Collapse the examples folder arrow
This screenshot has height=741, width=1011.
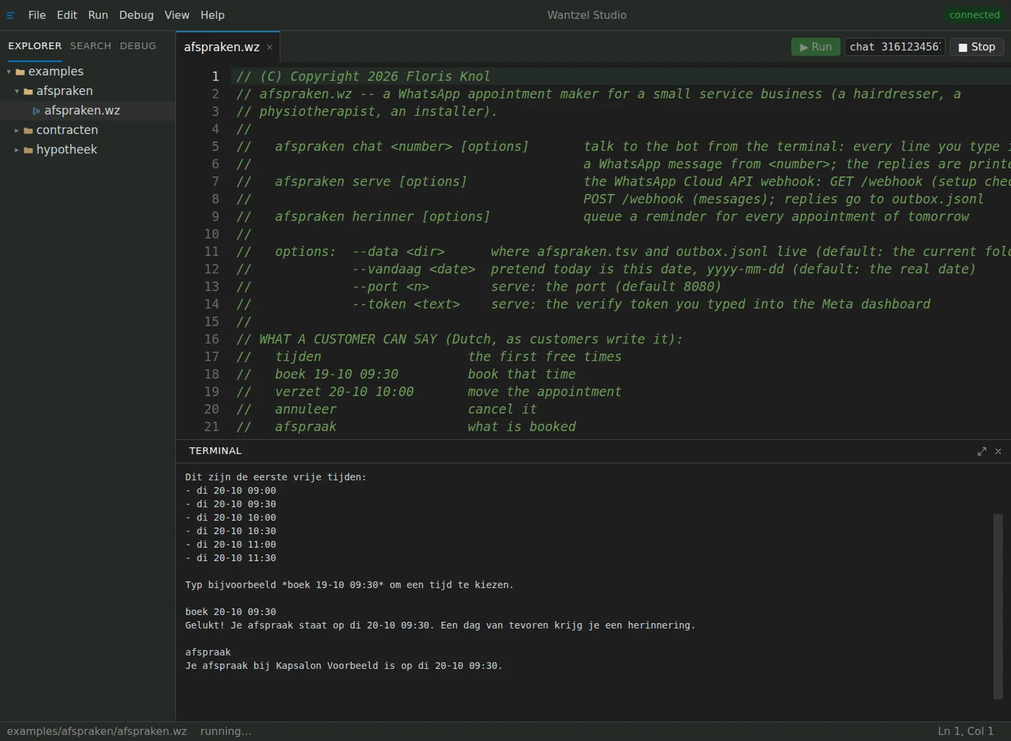tap(9, 72)
